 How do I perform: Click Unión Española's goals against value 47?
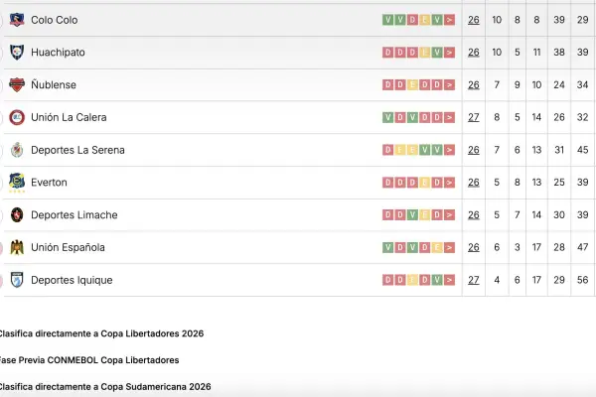pyautogui.click(x=582, y=247)
